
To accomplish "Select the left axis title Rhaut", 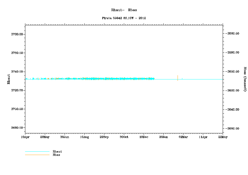I will point(8,79).
